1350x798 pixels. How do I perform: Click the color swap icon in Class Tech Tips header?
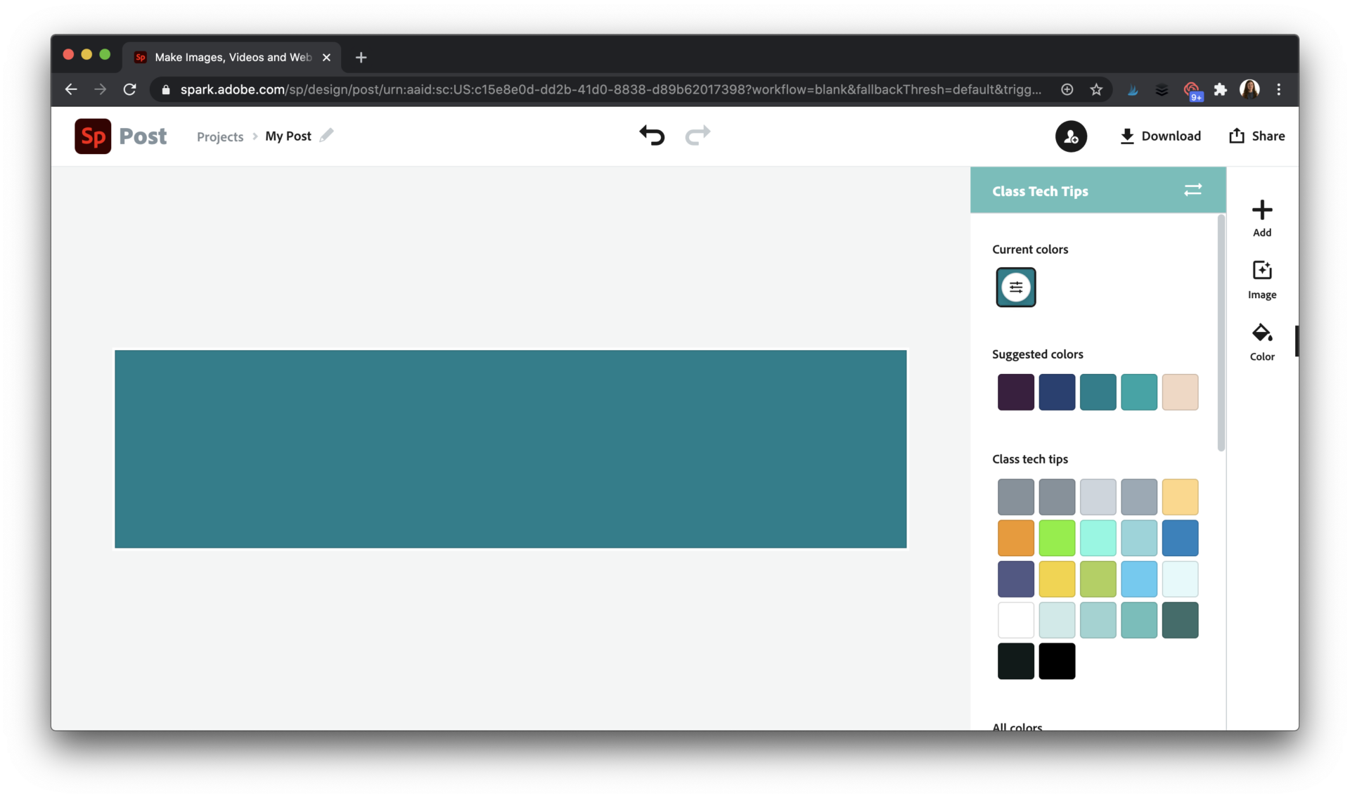coord(1193,190)
